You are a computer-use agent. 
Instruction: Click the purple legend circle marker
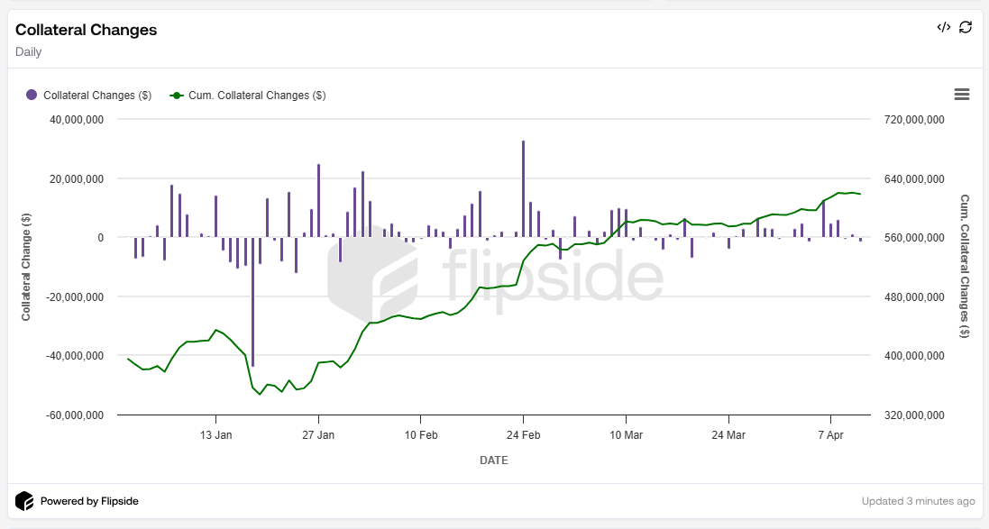pyautogui.click(x=32, y=96)
